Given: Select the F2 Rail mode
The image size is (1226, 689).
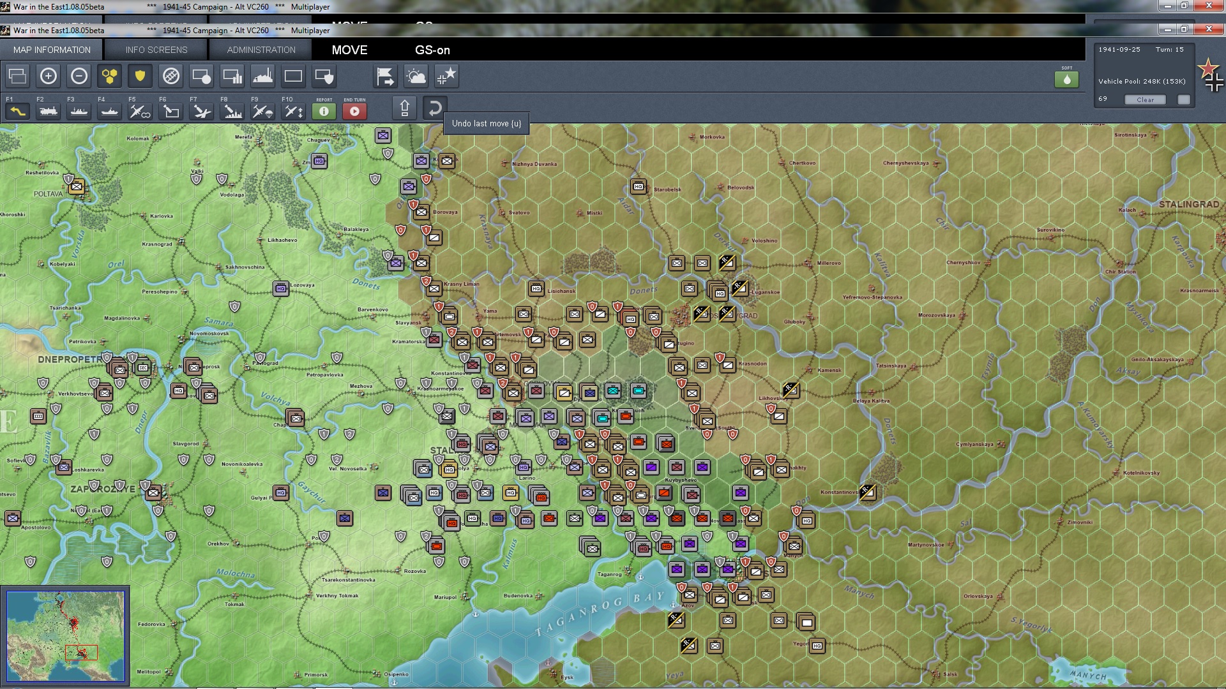Looking at the screenshot, I should (x=49, y=111).
